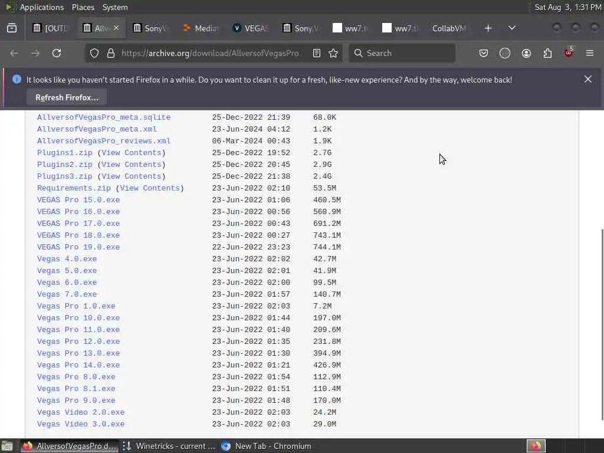
Task: Click the circular profile icon next to Pocket
Action: pyautogui.click(x=505, y=53)
